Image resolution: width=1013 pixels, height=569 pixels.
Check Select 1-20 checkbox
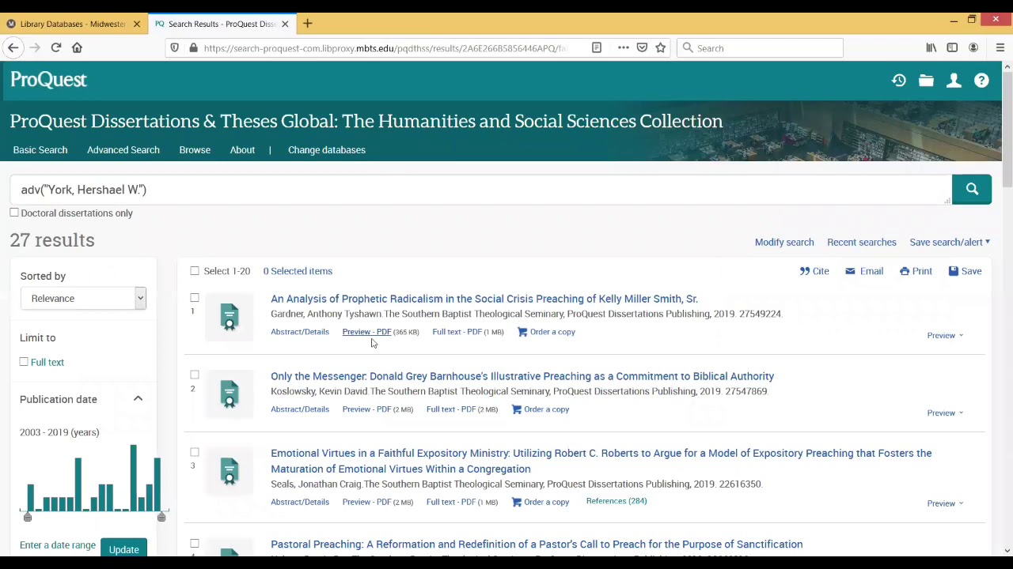point(195,271)
